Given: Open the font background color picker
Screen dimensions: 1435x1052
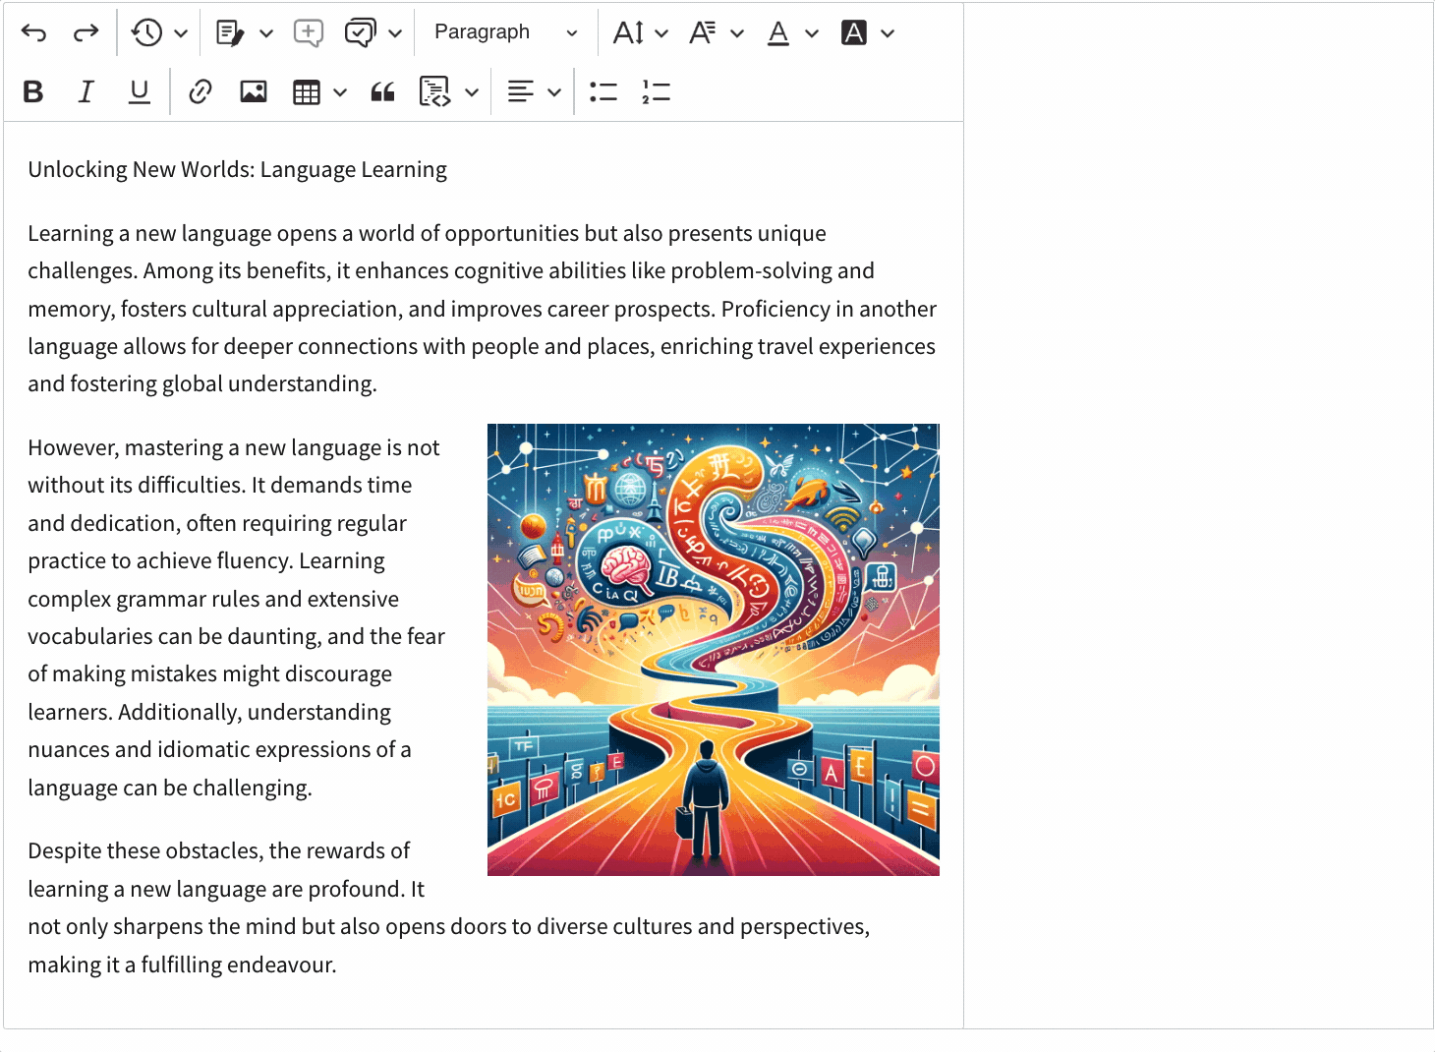Looking at the screenshot, I should click(x=867, y=33).
